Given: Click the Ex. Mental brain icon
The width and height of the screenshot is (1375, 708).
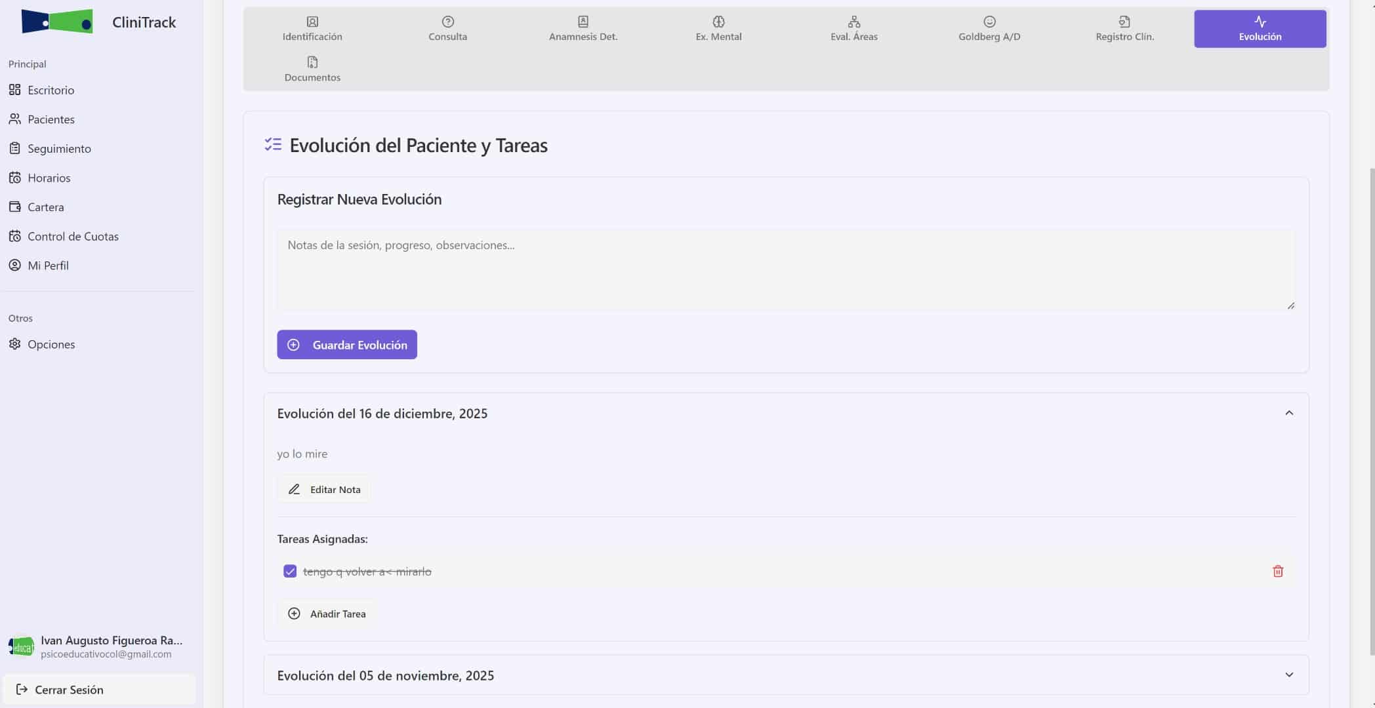Looking at the screenshot, I should [x=718, y=22].
